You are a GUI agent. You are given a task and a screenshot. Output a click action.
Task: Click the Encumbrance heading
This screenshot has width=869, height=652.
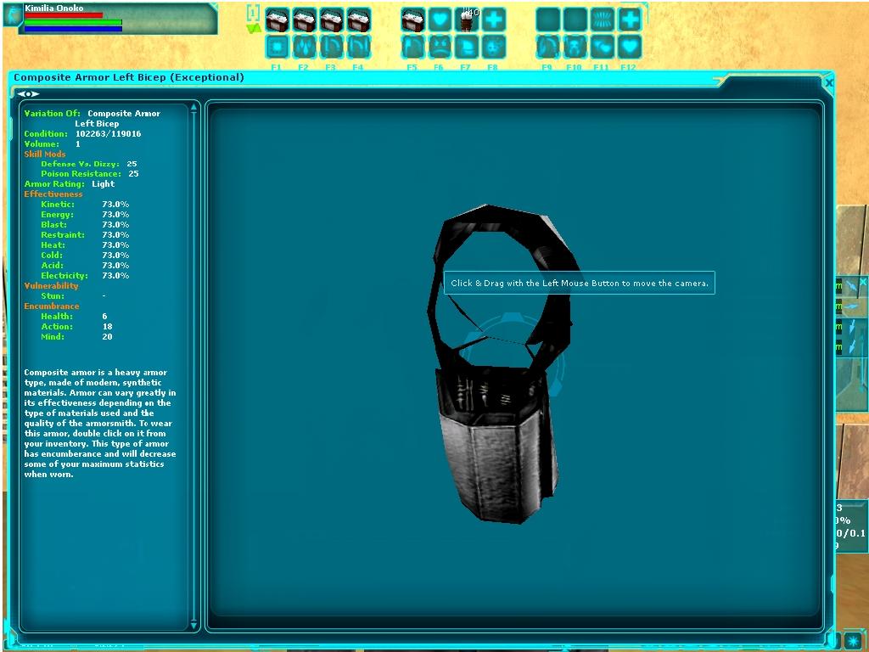click(x=52, y=306)
